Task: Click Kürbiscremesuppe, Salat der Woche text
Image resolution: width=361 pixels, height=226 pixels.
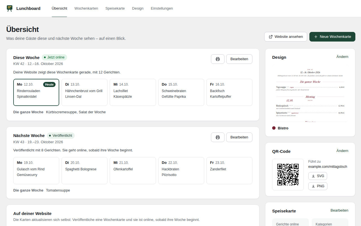Action: 76,112
